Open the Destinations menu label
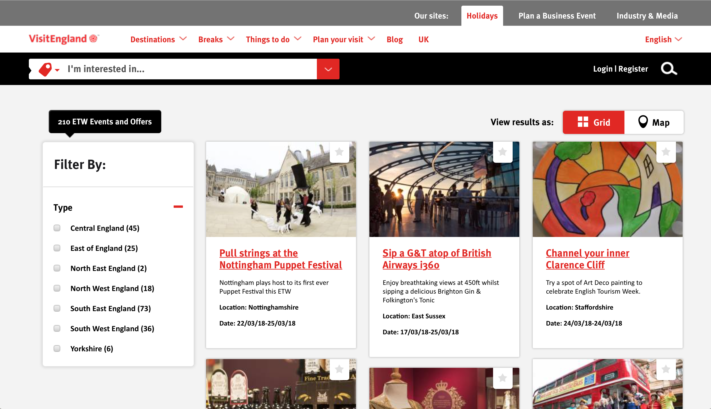This screenshot has height=409, width=711. click(153, 39)
